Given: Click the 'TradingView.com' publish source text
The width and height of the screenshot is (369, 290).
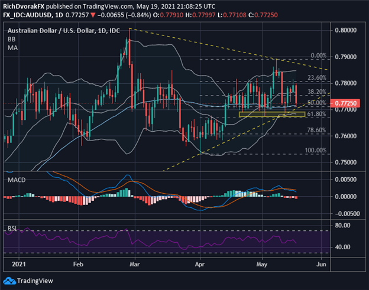Looking at the screenshot, I should click(x=108, y=6).
